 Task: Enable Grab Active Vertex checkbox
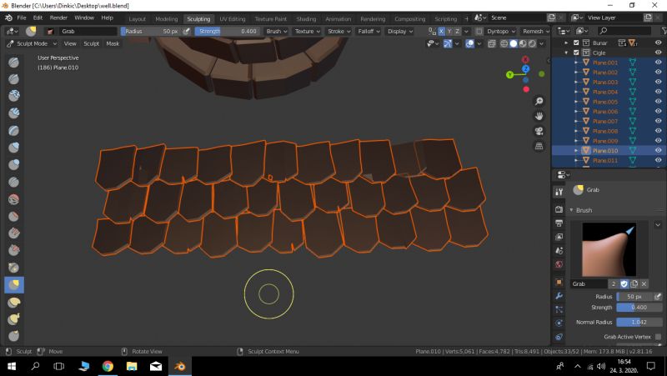[x=658, y=337]
